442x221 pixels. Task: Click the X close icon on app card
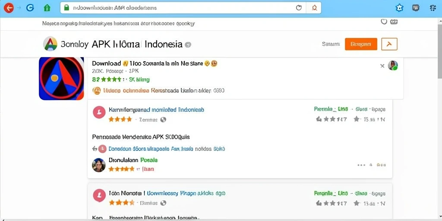click(x=382, y=66)
